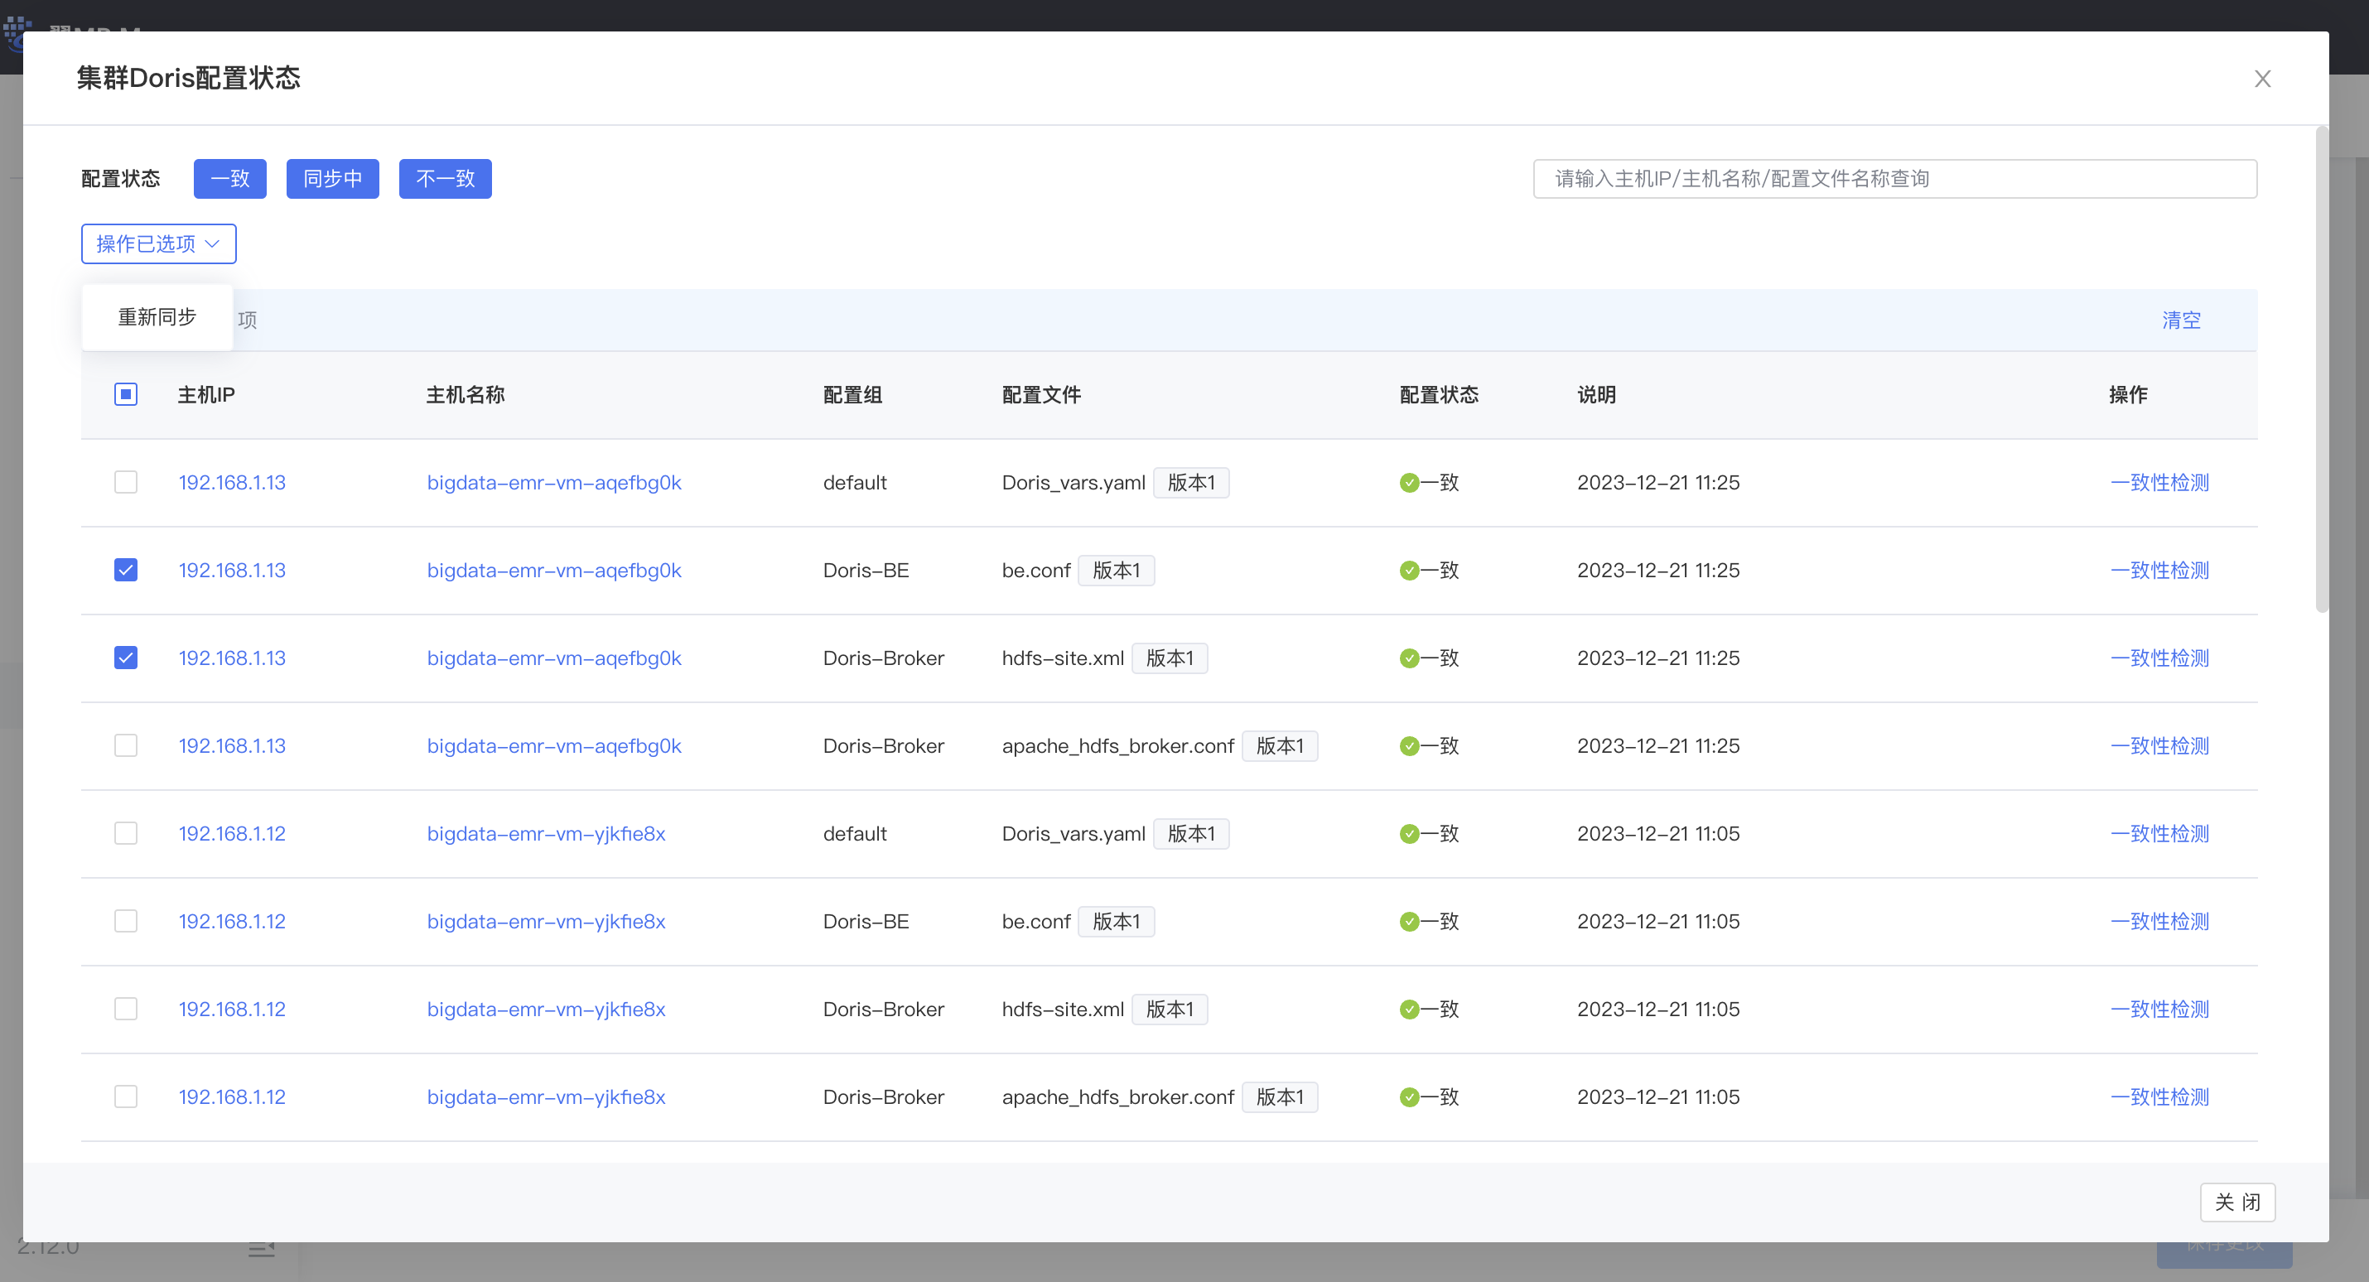The height and width of the screenshot is (1282, 2369).
Task: Click the 主机IP column header
Action: coord(206,394)
